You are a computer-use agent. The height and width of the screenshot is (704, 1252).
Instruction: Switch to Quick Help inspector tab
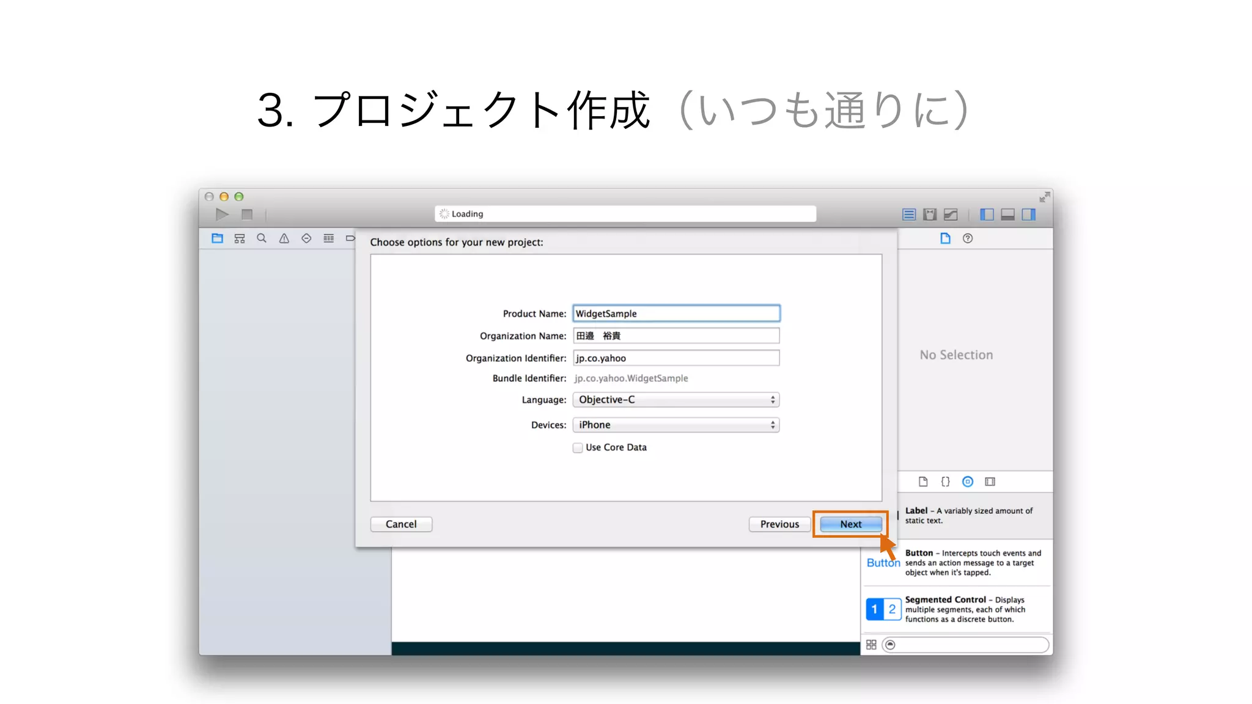[x=968, y=238]
